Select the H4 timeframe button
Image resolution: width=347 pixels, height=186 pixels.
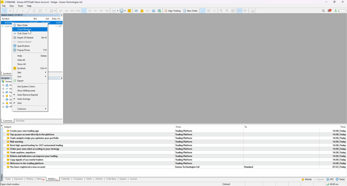(x=90, y=11)
